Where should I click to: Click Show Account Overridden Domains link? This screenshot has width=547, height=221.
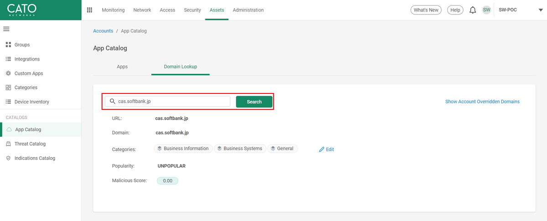(x=482, y=102)
